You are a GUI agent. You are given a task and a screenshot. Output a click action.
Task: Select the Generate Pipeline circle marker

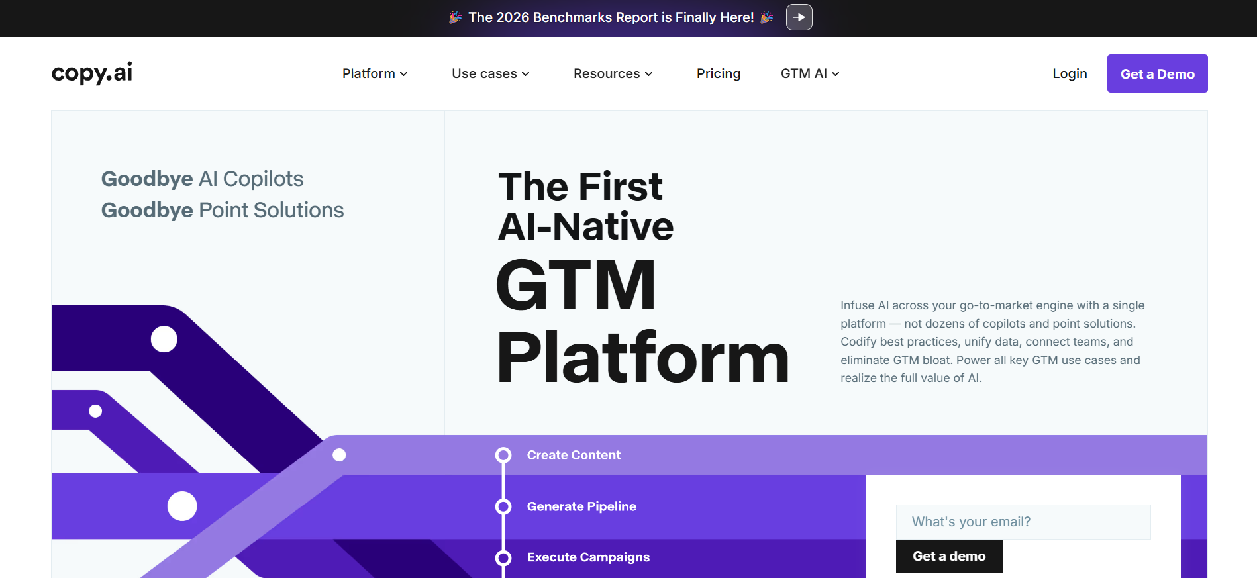pos(503,506)
